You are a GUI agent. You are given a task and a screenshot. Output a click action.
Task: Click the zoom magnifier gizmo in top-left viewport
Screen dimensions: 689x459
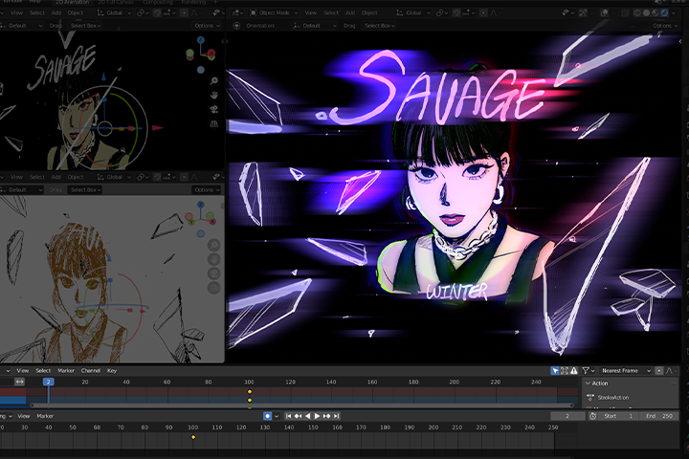click(x=214, y=81)
